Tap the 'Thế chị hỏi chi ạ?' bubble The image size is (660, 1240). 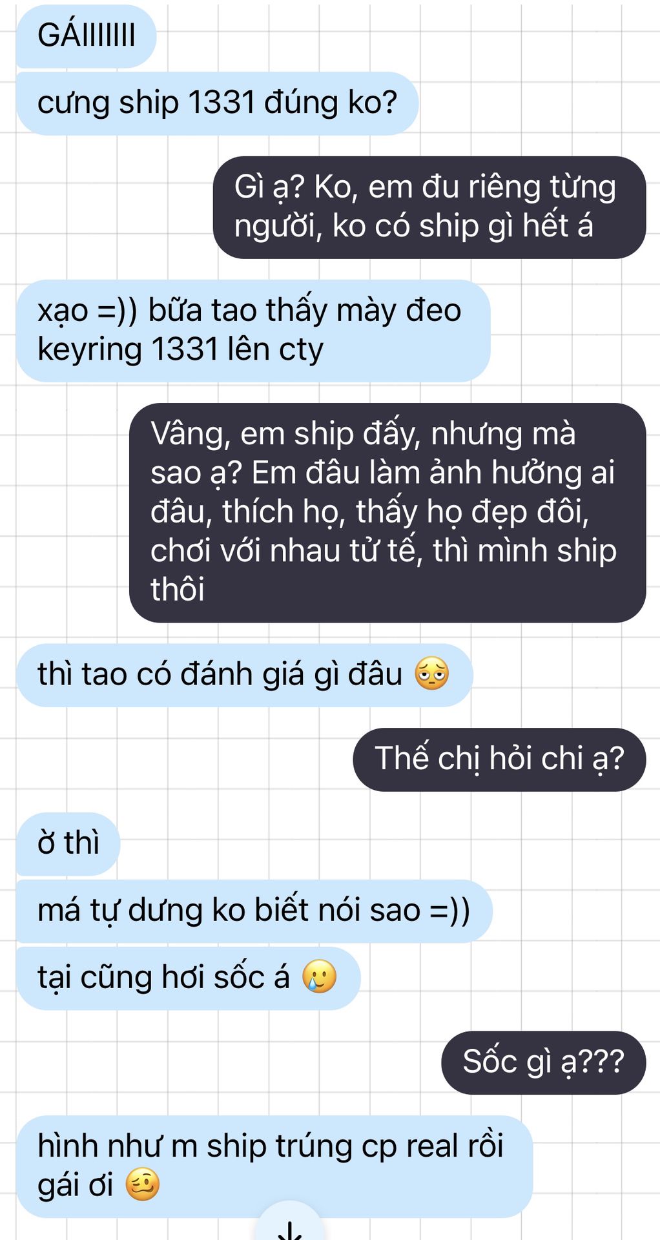pos(499,759)
